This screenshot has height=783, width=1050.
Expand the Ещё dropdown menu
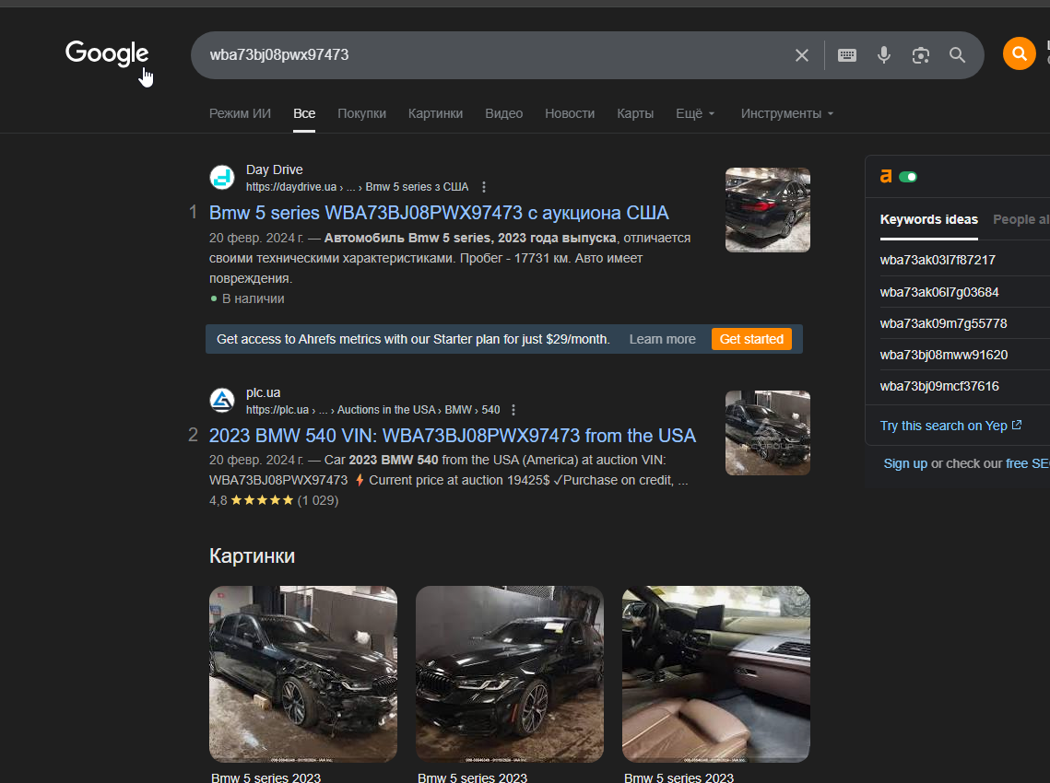695,114
